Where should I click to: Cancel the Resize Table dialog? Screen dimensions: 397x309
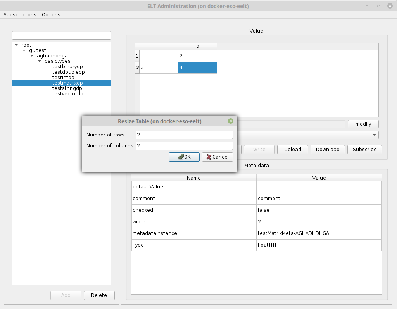[x=217, y=157]
